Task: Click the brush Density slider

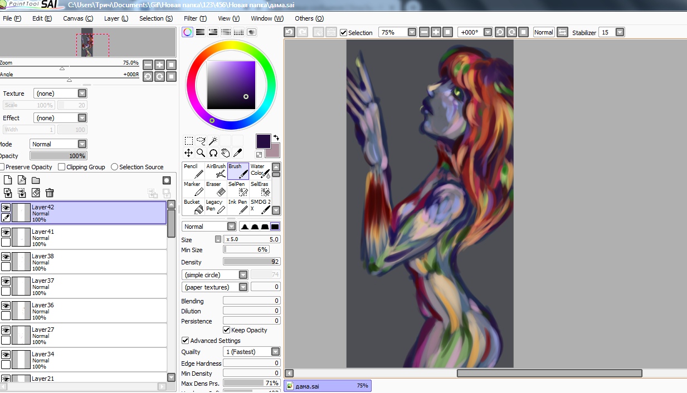Action: [252, 262]
